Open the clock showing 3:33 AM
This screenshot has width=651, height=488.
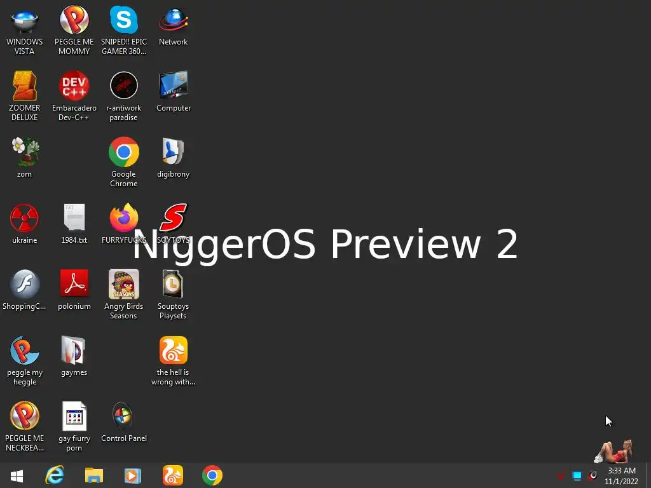click(x=622, y=476)
